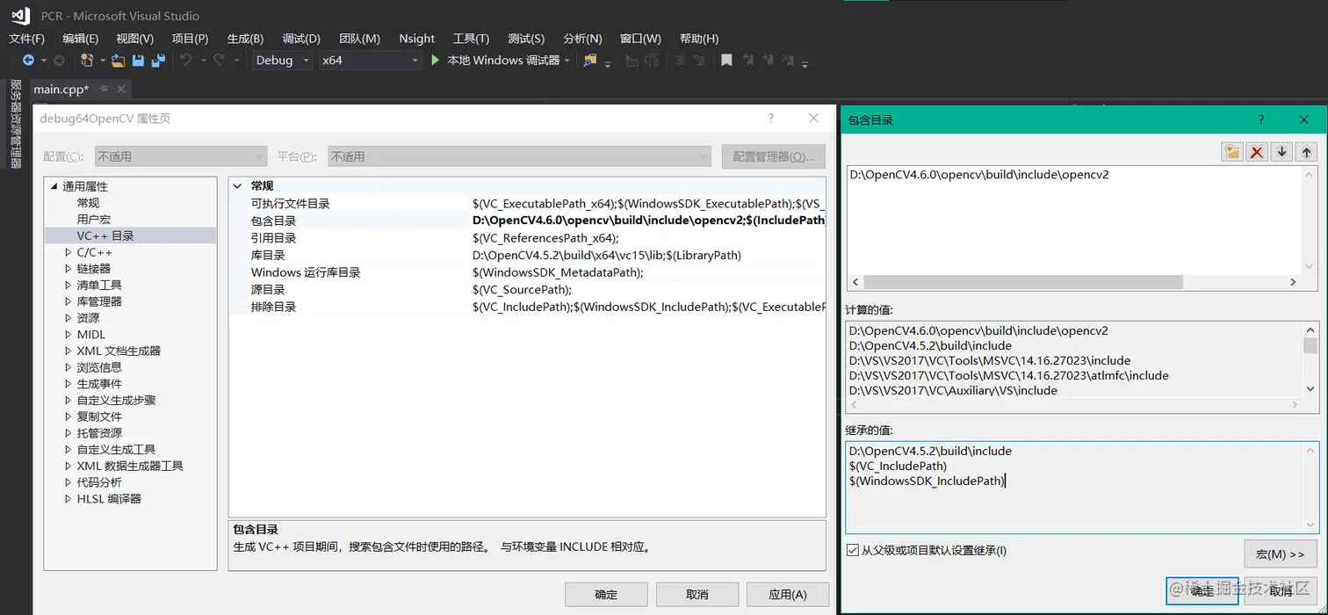Click the open file folder icon
Screen dimensions: 1328x615
coord(118,60)
